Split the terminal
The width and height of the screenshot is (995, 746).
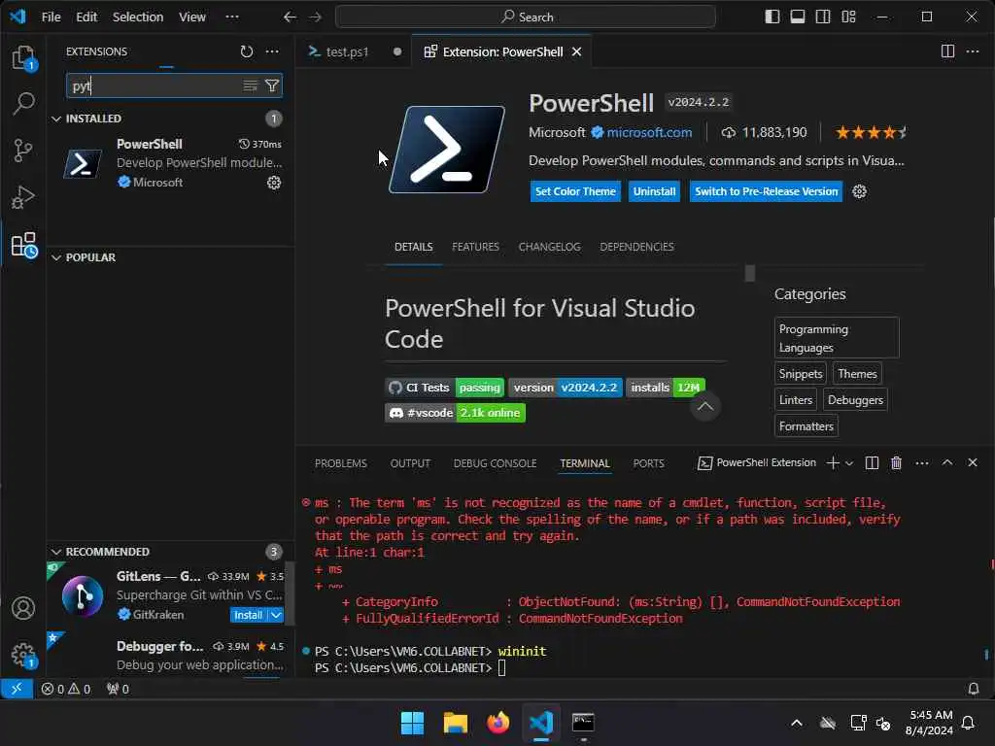point(872,463)
